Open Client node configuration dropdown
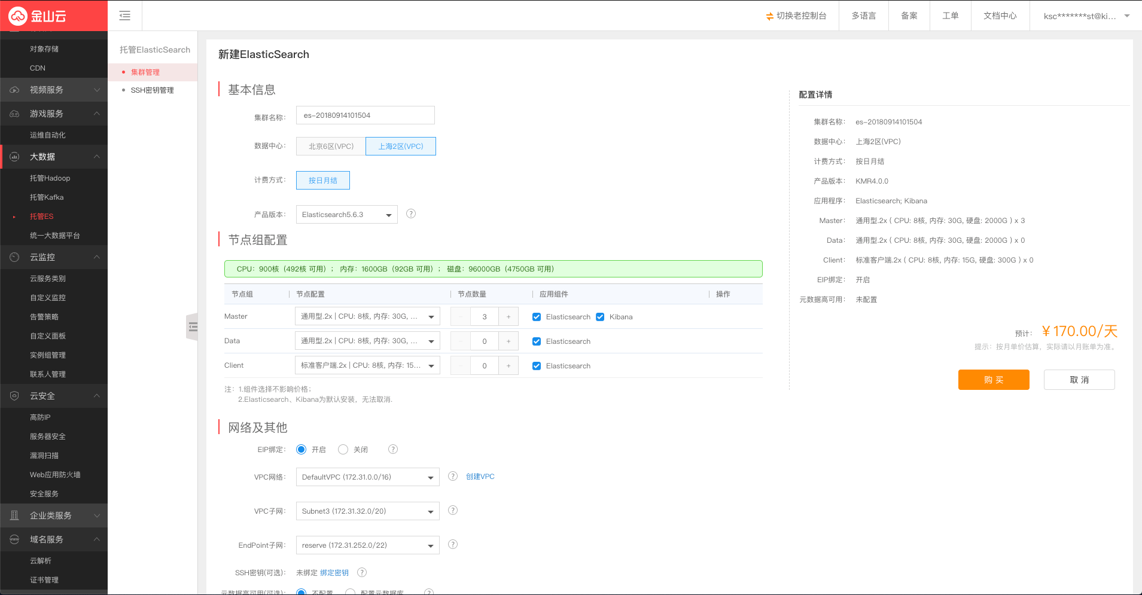Image resolution: width=1142 pixels, height=595 pixels. 367,365
